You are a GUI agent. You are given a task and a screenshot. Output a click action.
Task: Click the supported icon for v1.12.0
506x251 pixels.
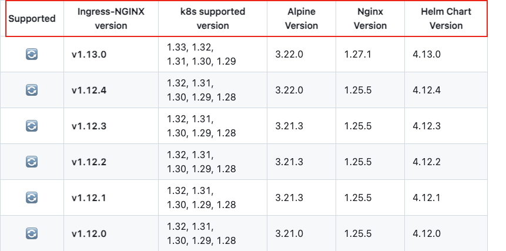pos(32,233)
